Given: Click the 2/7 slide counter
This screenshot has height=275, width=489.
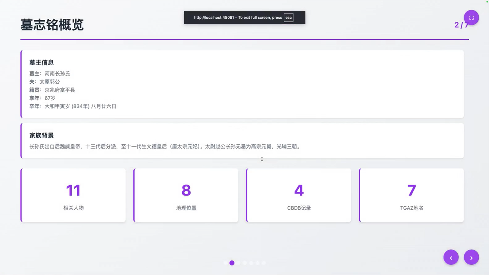Looking at the screenshot, I should click(461, 25).
